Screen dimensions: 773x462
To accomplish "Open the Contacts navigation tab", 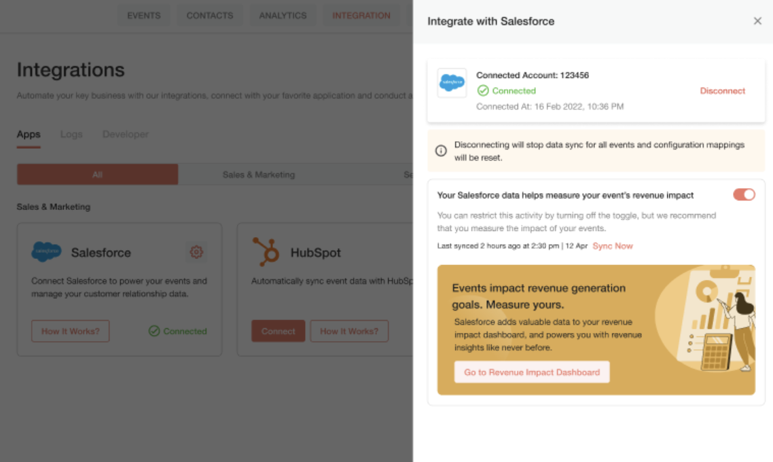I will pos(209,16).
